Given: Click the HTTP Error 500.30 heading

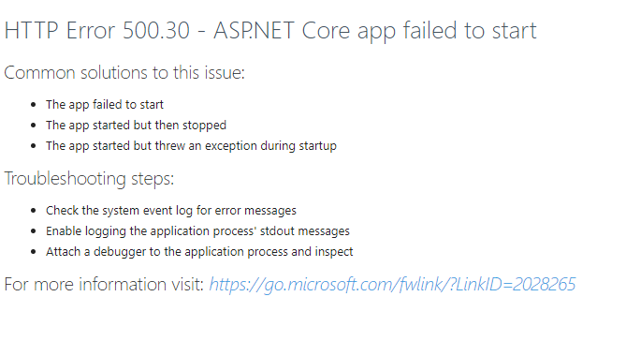Looking at the screenshot, I should tap(270, 31).
